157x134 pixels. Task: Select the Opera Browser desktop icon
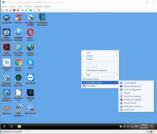[x=30, y=35]
